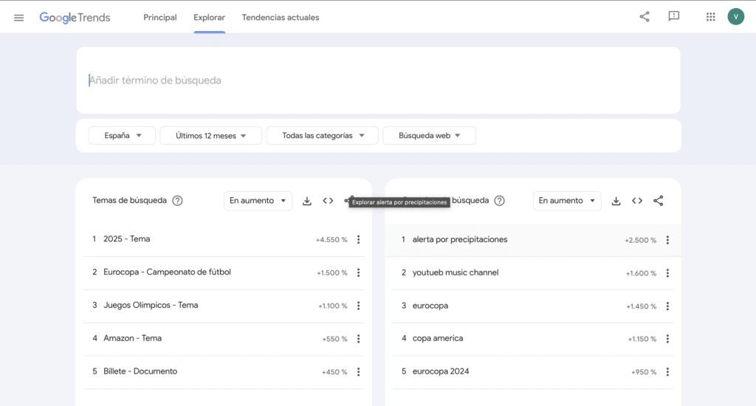Open the Billete - Documento topic
756x406 pixels.
pyautogui.click(x=140, y=371)
